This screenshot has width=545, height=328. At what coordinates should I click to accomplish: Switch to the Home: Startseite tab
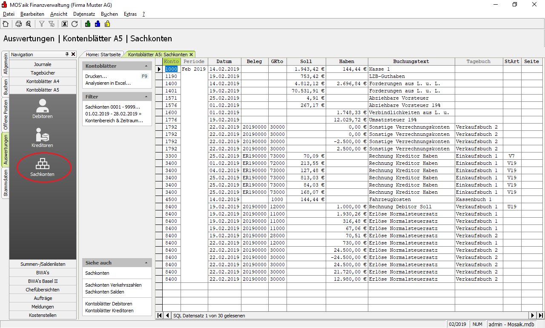coord(103,55)
